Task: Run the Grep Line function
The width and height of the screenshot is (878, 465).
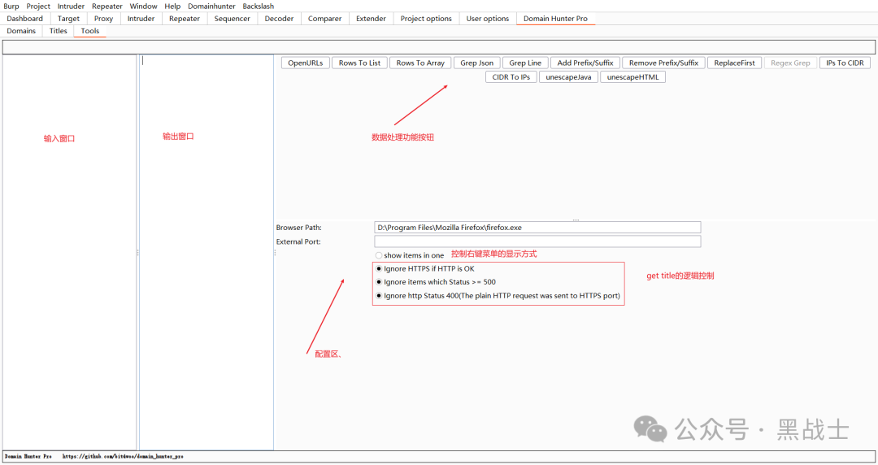Action: [525, 63]
